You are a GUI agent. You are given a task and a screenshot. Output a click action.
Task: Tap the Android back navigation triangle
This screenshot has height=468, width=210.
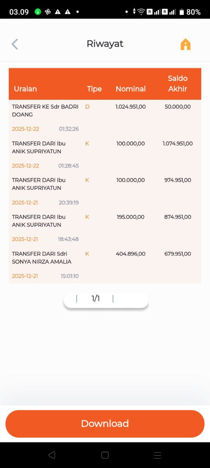click(52, 455)
